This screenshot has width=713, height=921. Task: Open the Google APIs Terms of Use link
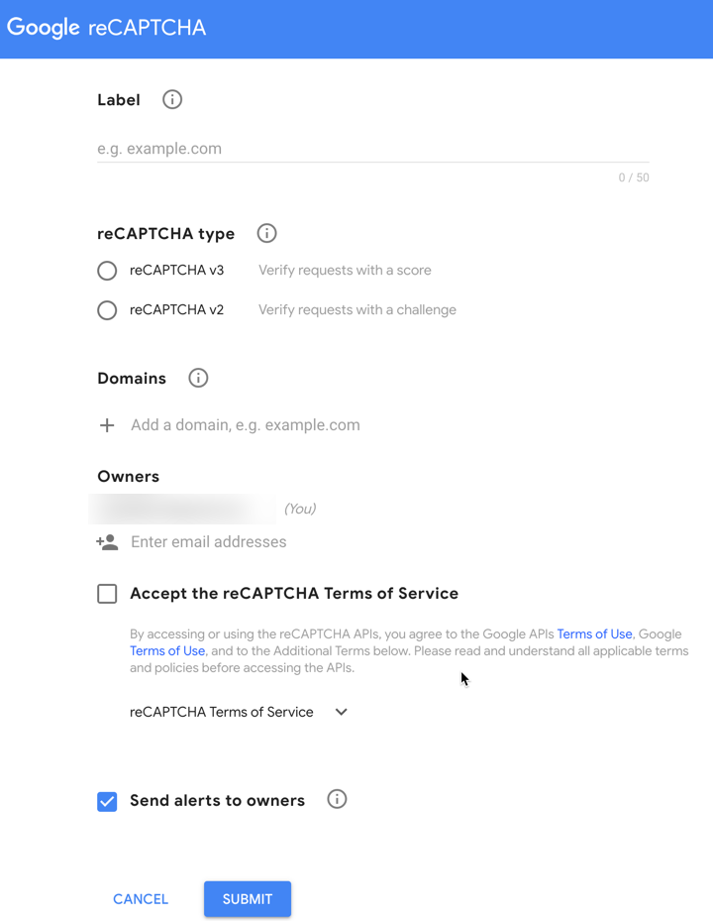tap(594, 633)
